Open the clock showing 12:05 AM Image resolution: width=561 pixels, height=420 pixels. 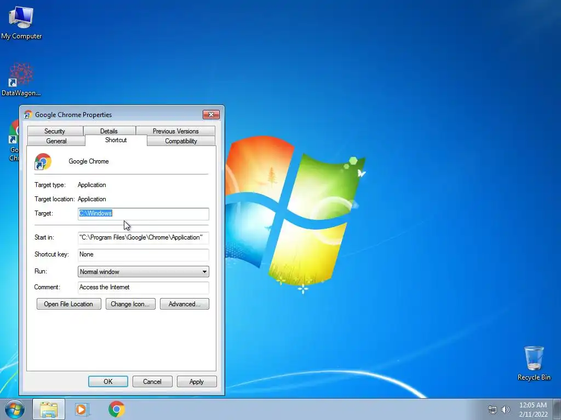533,409
